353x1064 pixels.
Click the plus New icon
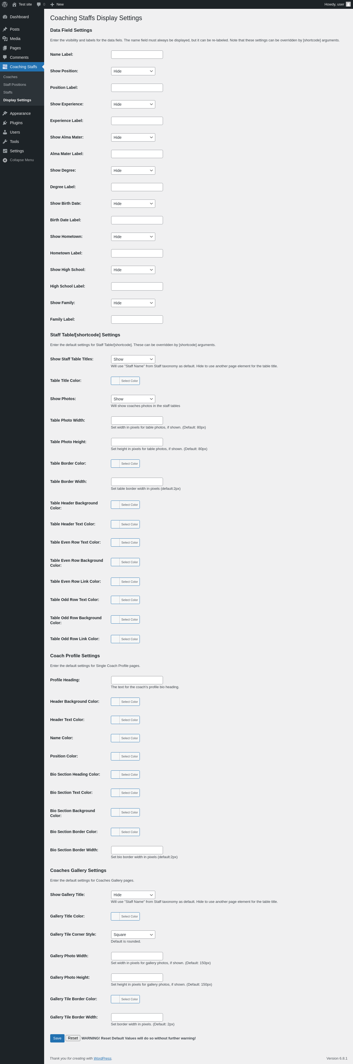tap(52, 4)
